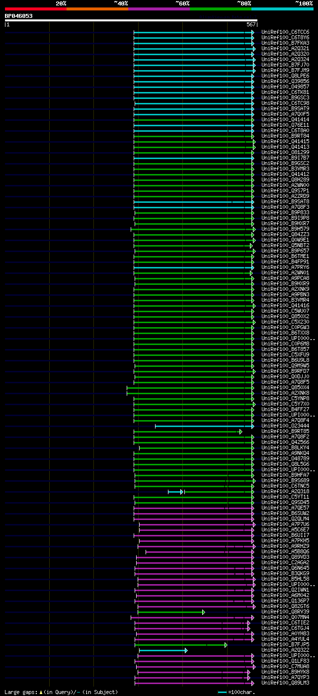Select hit label UniRef100_B7FJP5
This screenshot has width=318, height=696.
[285, 645]
